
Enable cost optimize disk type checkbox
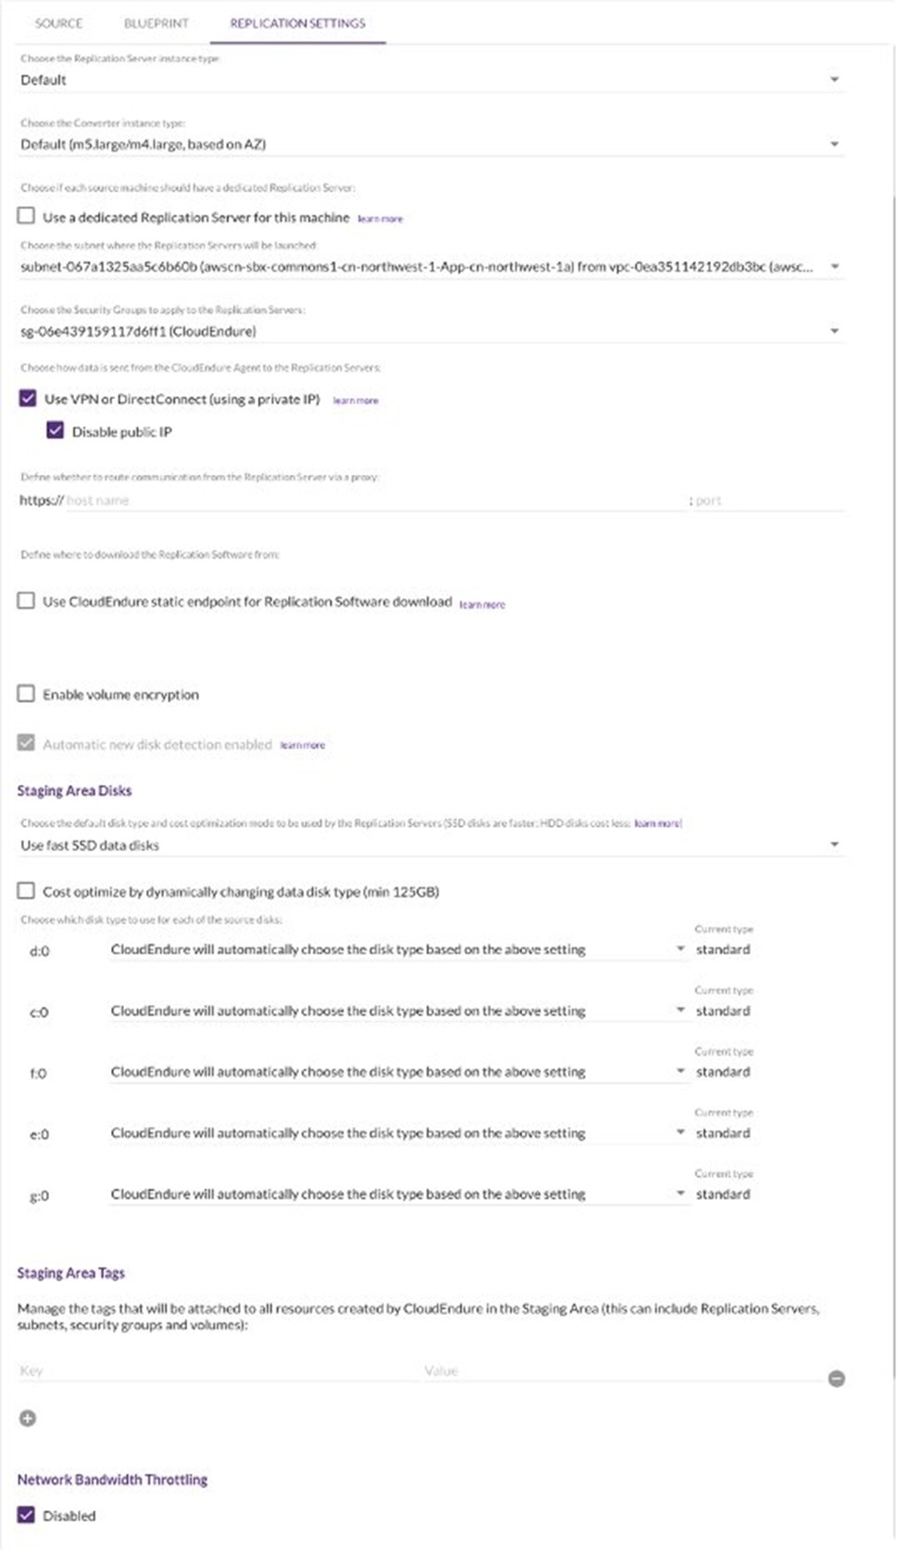26,891
